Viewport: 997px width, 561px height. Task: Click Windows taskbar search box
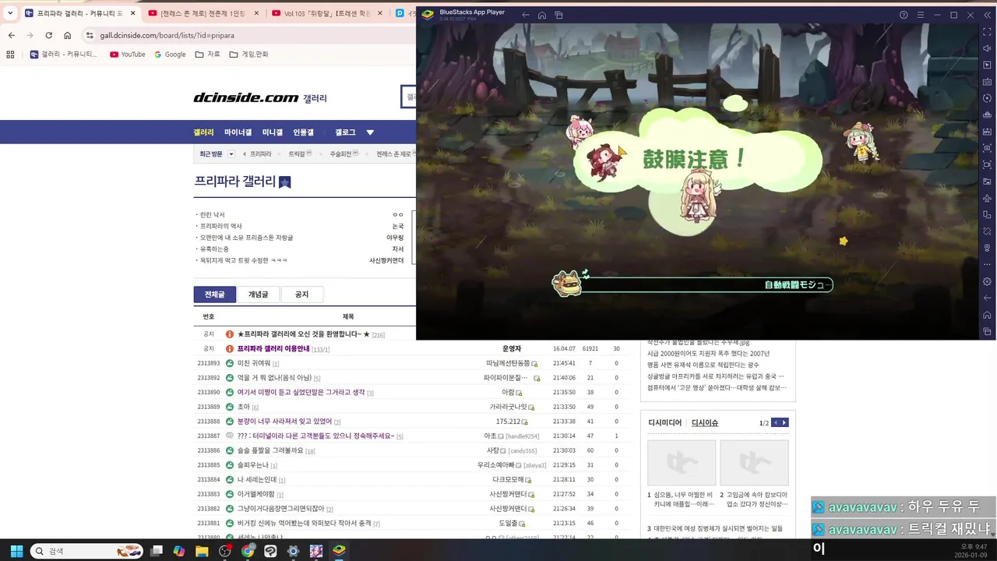click(87, 551)
